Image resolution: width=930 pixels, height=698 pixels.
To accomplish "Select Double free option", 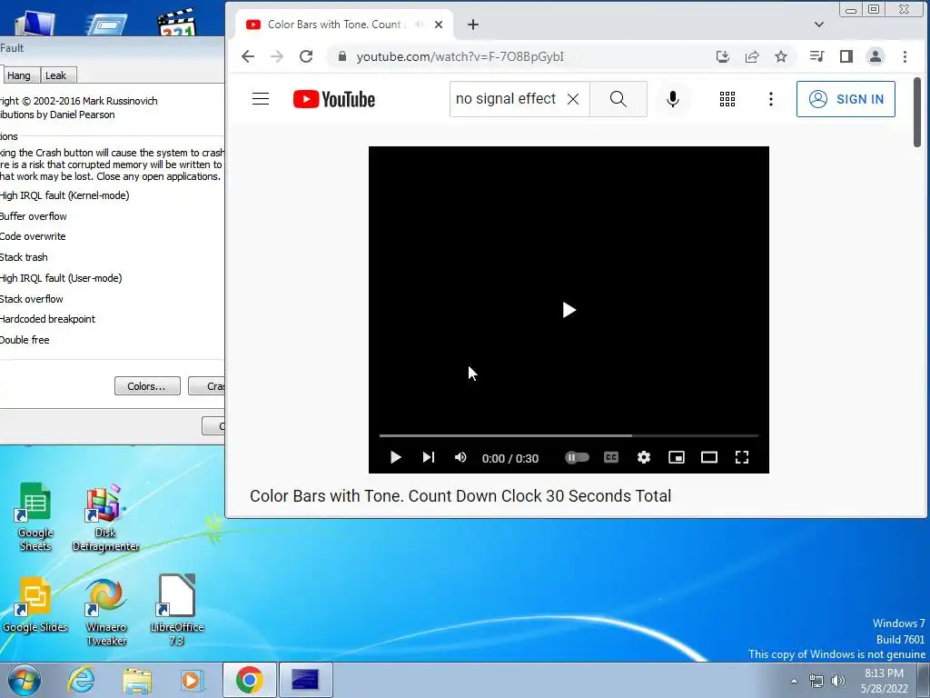I will 25,340.
